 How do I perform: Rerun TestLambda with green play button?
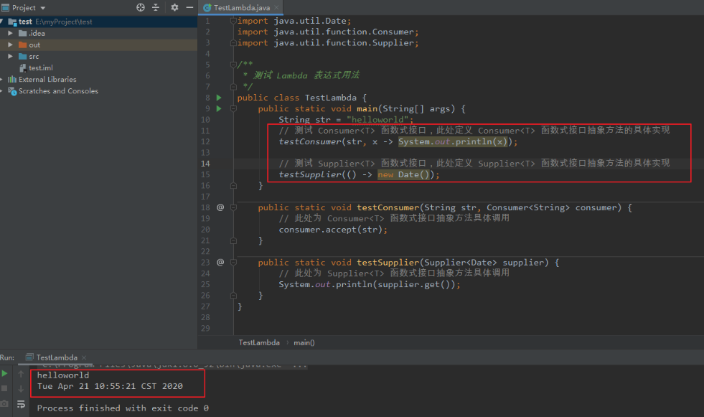[x=4, y=373]
